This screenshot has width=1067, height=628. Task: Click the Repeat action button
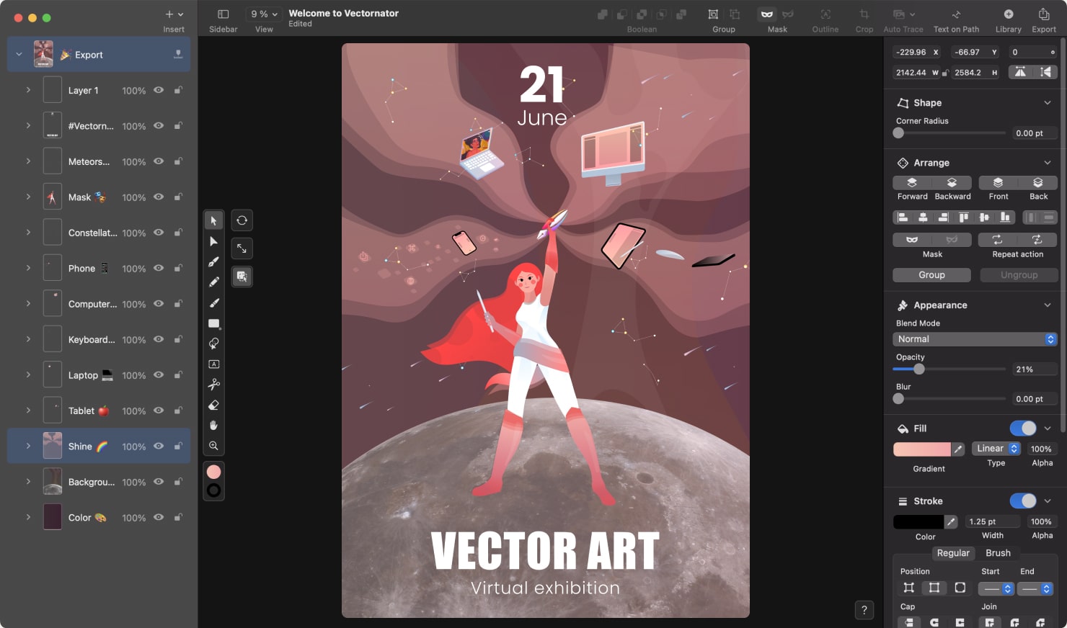pyautogui.click(x=1018, y=240)
